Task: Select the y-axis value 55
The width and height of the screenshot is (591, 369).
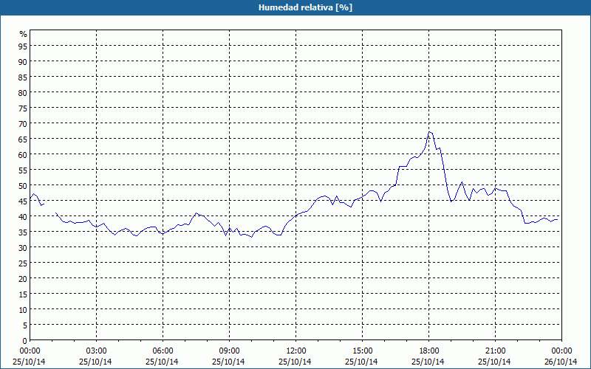Action: click(23, 170)
